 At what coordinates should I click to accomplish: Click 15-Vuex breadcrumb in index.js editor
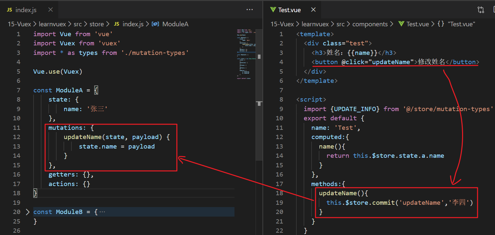click(x=19, y=24)
